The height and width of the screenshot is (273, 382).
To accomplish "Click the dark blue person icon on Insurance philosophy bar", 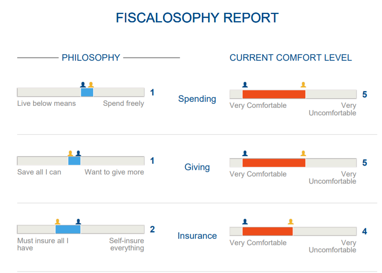I will [x=78, y=222].
